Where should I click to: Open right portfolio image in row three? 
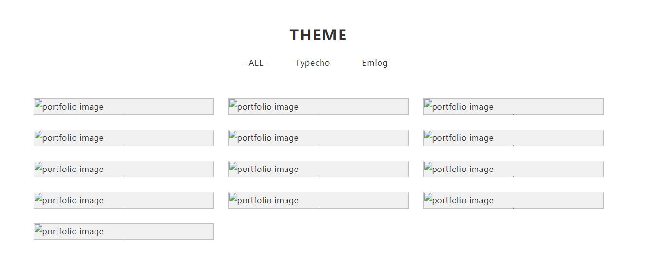coord(513,169)
